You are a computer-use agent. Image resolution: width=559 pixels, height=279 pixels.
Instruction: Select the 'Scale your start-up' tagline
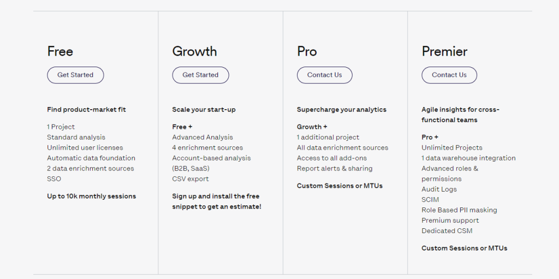coord(204,110)
